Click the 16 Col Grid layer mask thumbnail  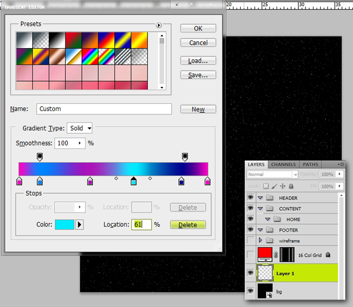[x=287, y=254]
